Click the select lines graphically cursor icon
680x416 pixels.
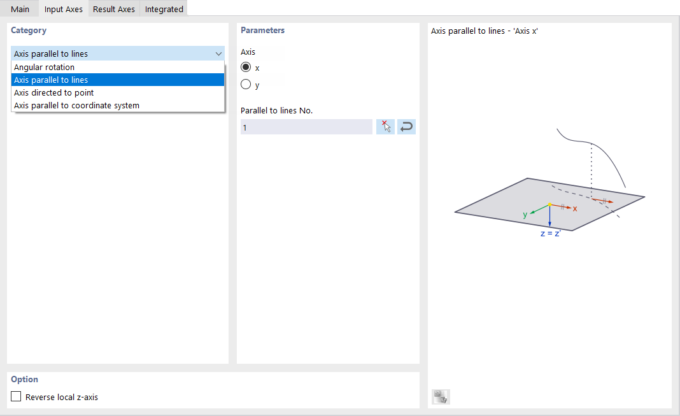coord(385,126)
